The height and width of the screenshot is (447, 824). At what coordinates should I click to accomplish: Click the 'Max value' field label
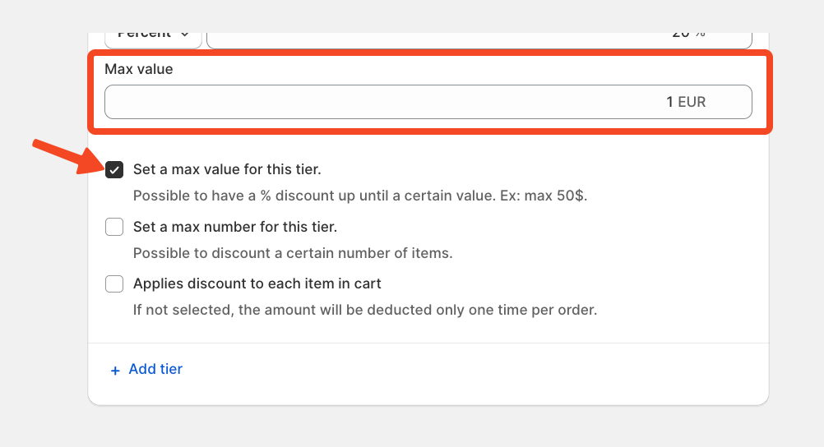(x=139, y=70)
